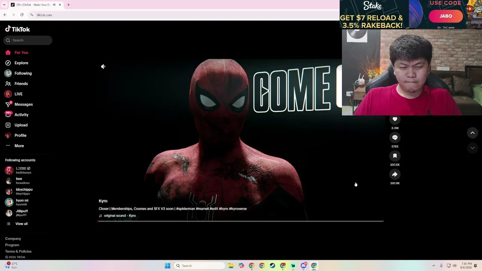This screenshot has width=482, height=271.
Task: Open the Following feed
Action: click(18, 73)
